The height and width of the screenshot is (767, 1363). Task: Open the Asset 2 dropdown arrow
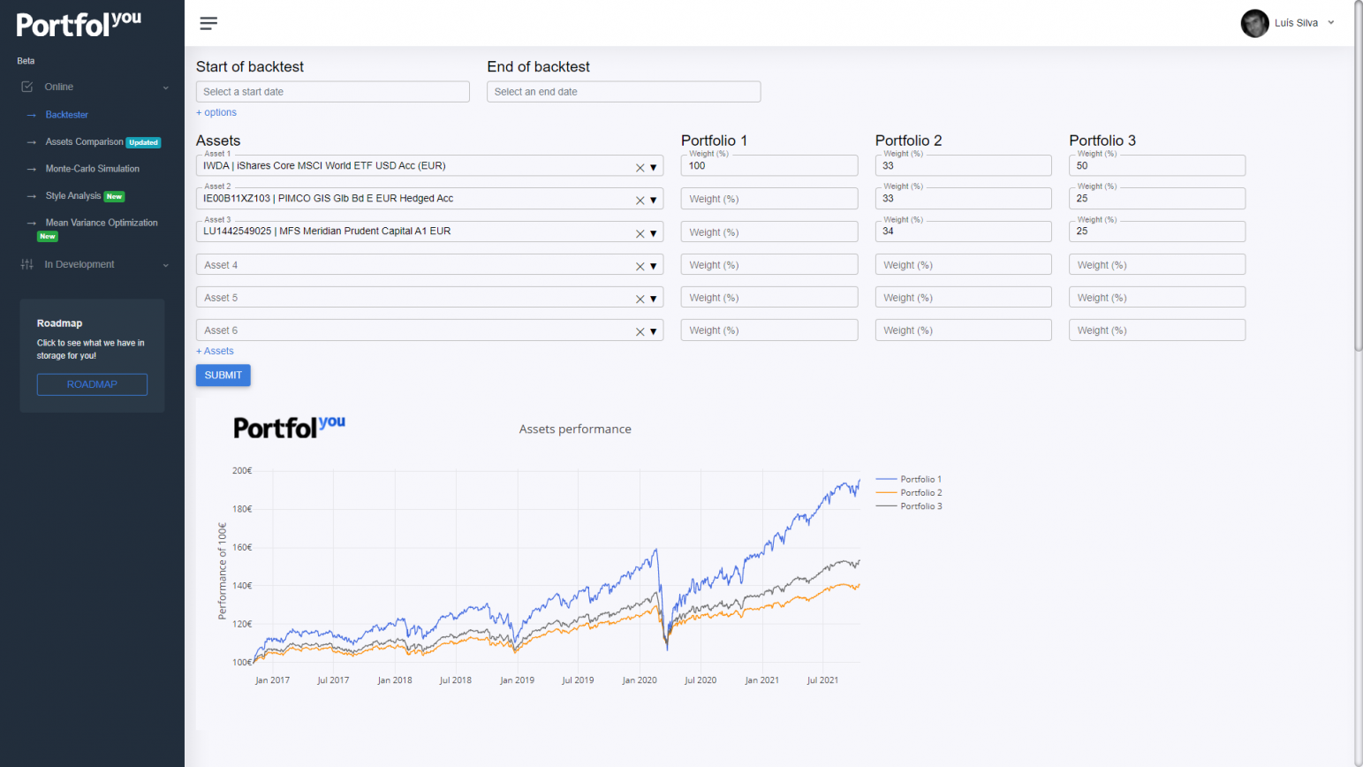click(x=654, y=201)
